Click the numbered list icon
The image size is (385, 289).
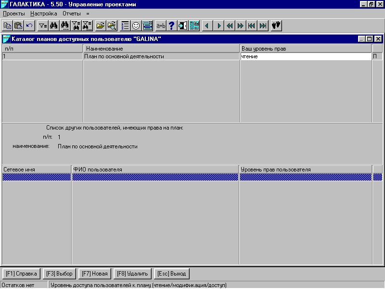pos(125,26)
